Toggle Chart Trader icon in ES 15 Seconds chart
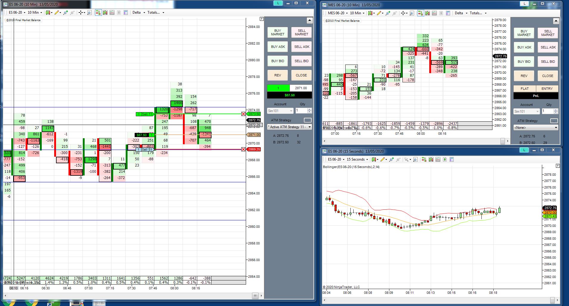Screen dimensions: 569x306 tap(424, 159)
